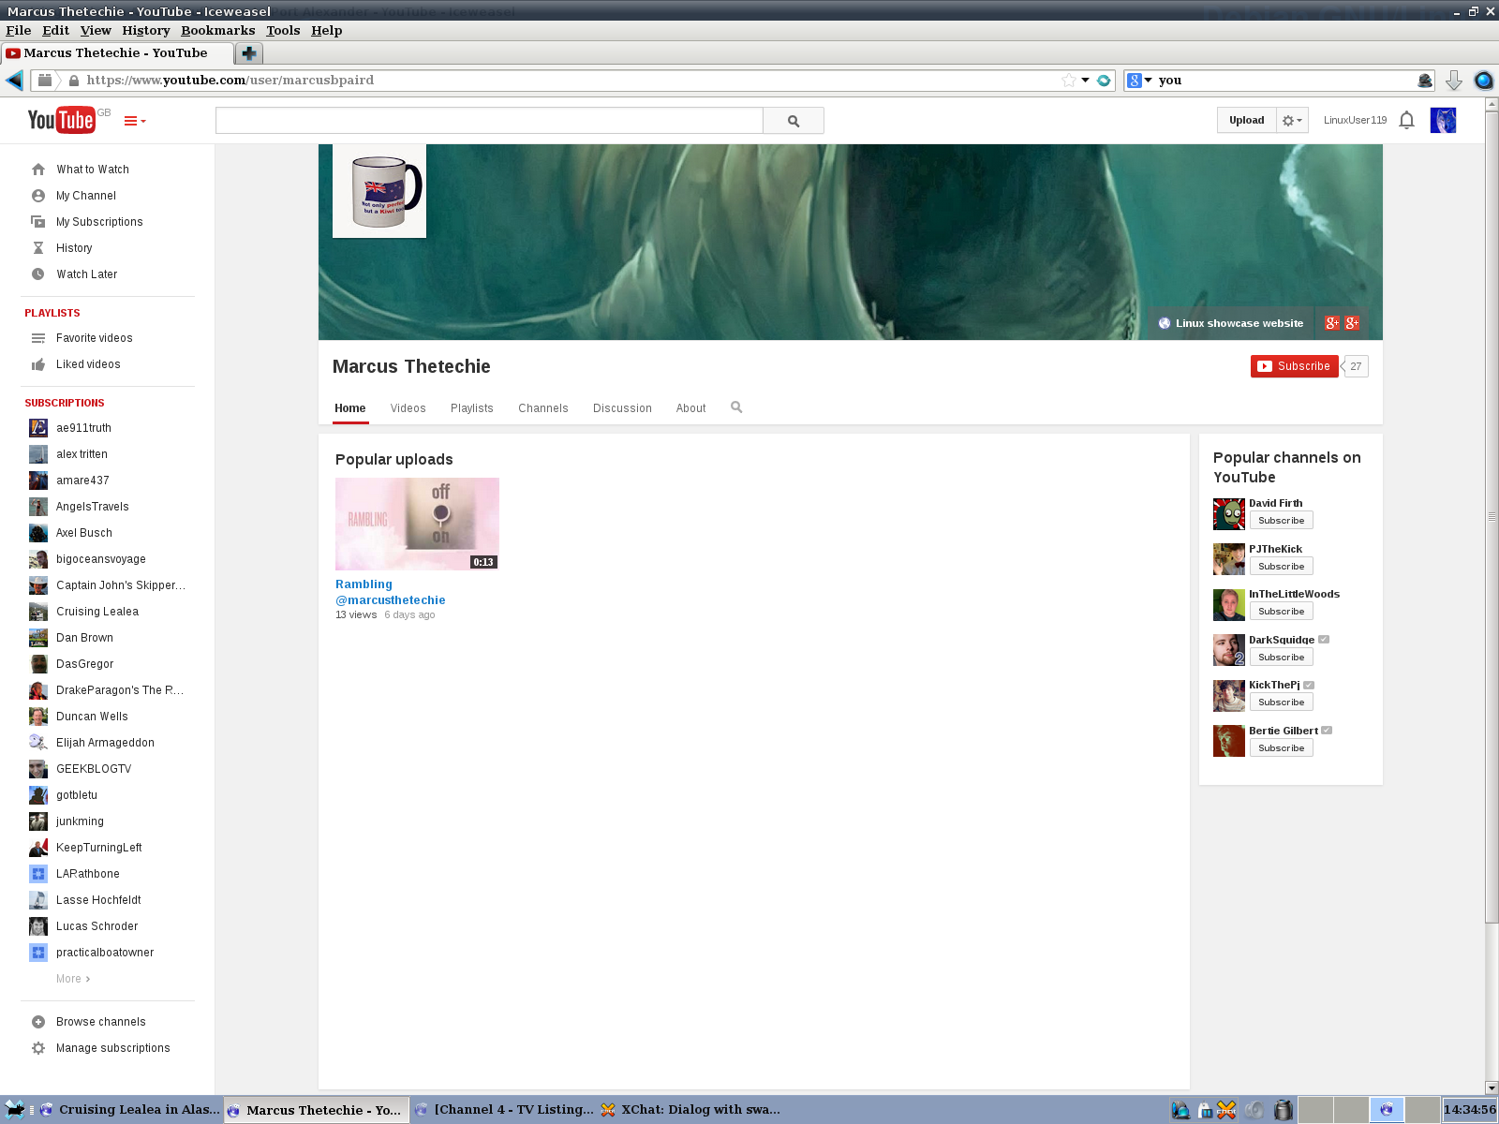Click the Watch Later clock icon

click(x=38, y=274)
